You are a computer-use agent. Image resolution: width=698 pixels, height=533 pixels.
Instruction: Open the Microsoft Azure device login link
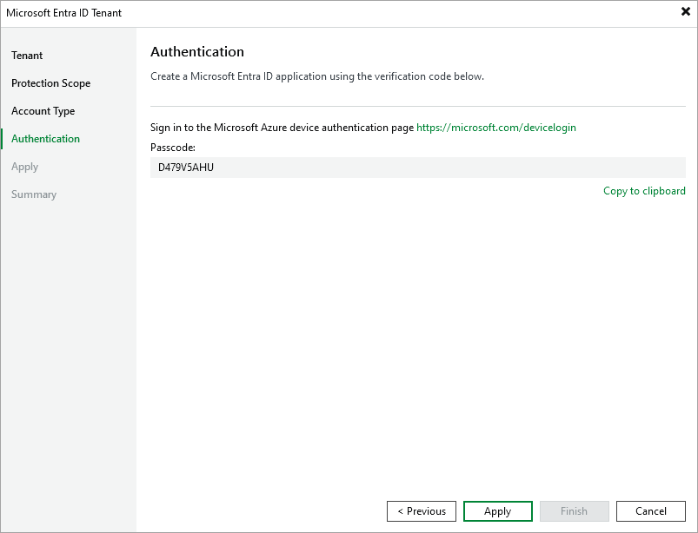tap(496, 127)
